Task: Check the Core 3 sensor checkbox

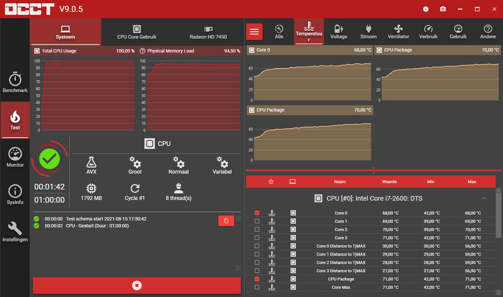Action: tap(257, 238)
